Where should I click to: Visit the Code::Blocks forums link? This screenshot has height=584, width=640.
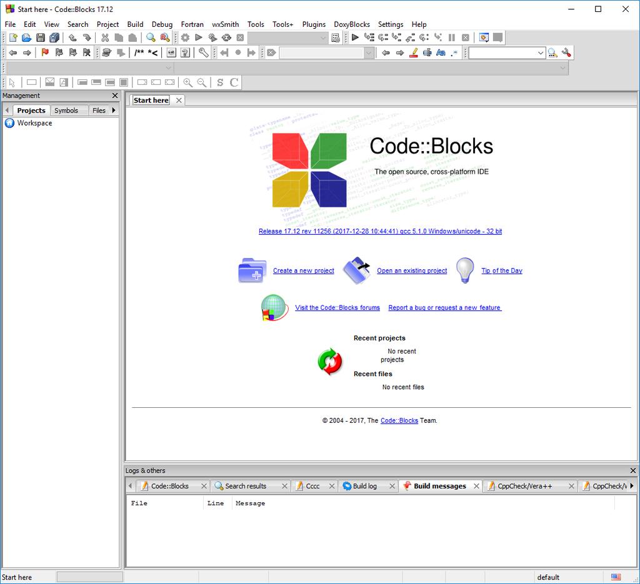(337, 308)
